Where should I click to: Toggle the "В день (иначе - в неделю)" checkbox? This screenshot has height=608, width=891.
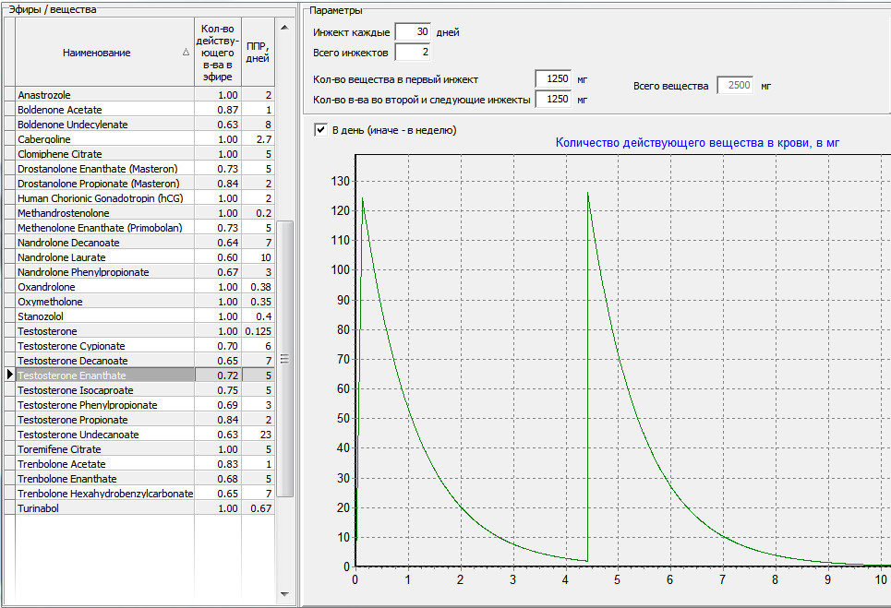[x=320, y=130]
